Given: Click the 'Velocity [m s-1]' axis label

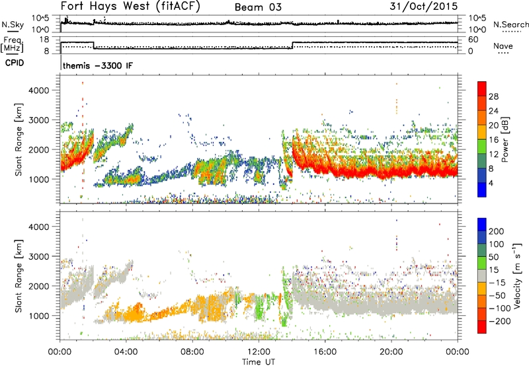Looking at the screenshot, I should tap(516, 275).
